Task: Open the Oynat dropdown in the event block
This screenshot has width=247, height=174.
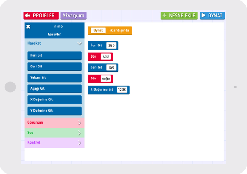Action: click(98, 30)
